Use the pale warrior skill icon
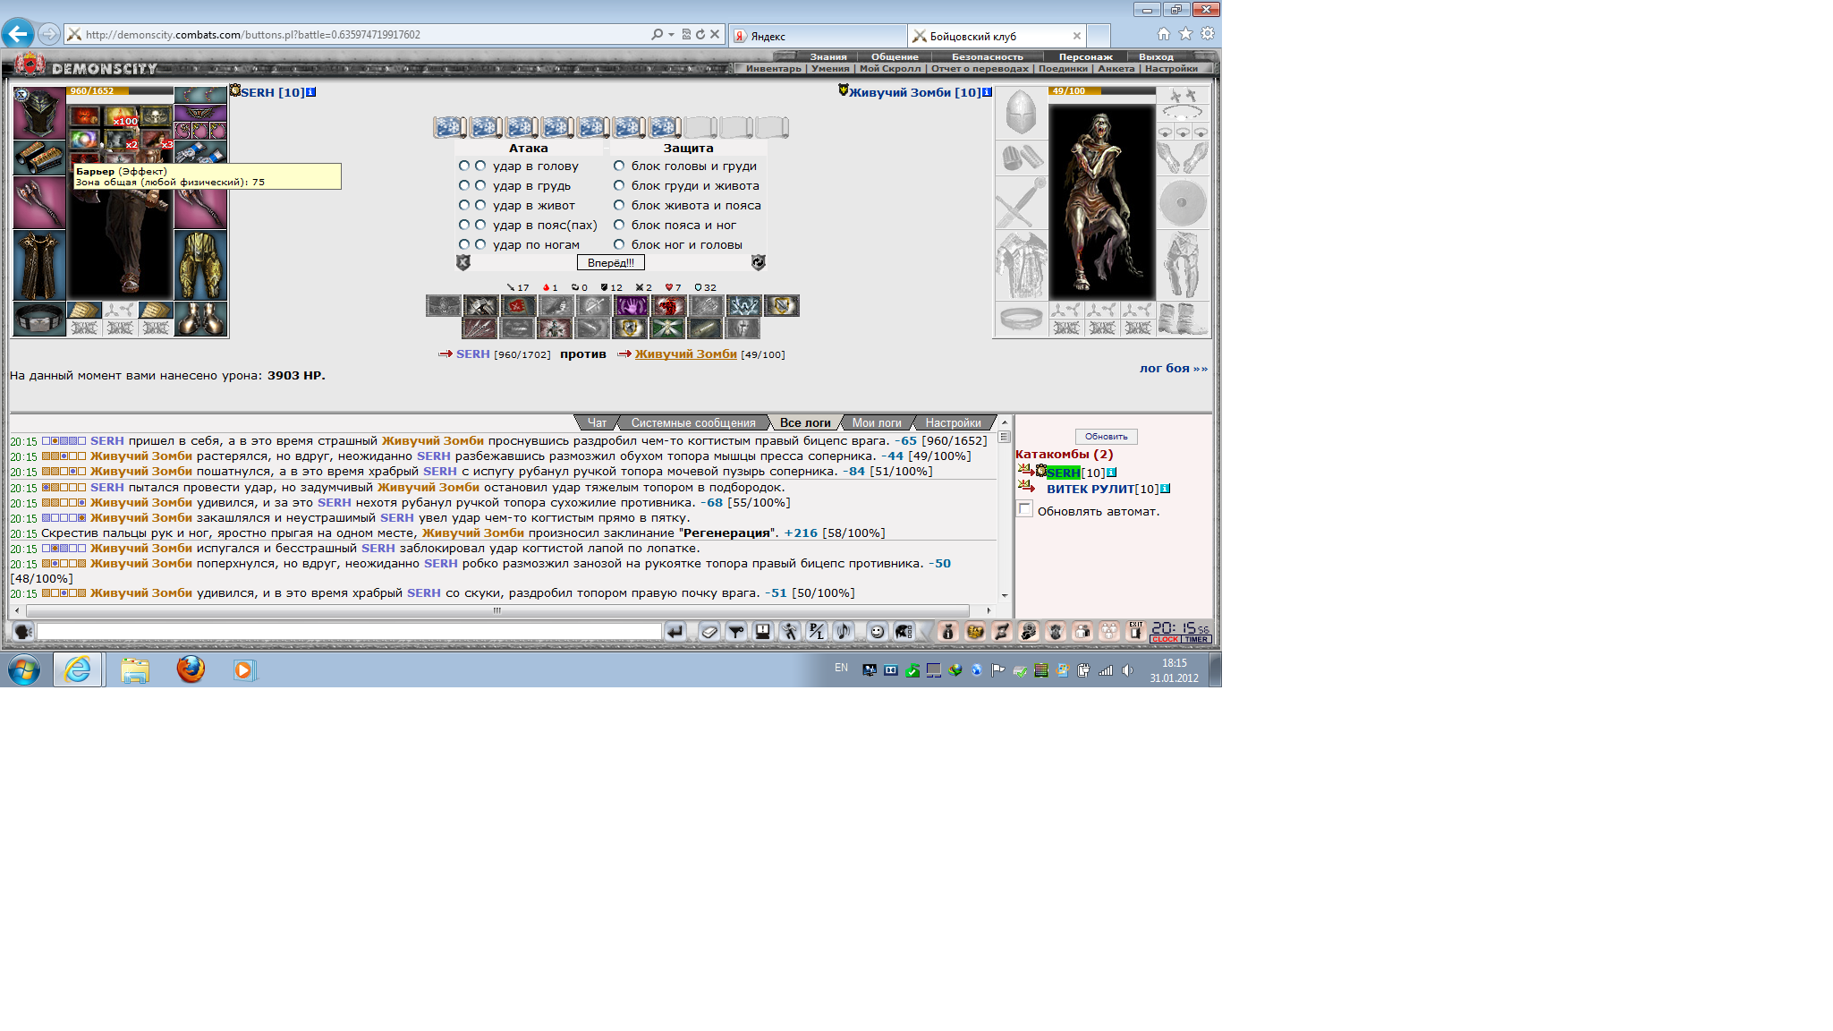This screenshot has height=1031, width=1833. click(555, 328)
